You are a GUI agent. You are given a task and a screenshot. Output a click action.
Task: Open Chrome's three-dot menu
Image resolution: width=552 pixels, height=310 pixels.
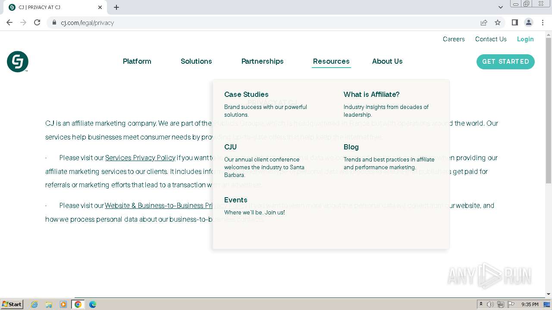coord(543,22)
